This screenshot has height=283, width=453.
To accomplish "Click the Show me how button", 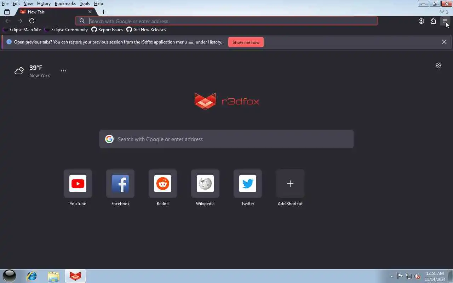I will (246, 42).
